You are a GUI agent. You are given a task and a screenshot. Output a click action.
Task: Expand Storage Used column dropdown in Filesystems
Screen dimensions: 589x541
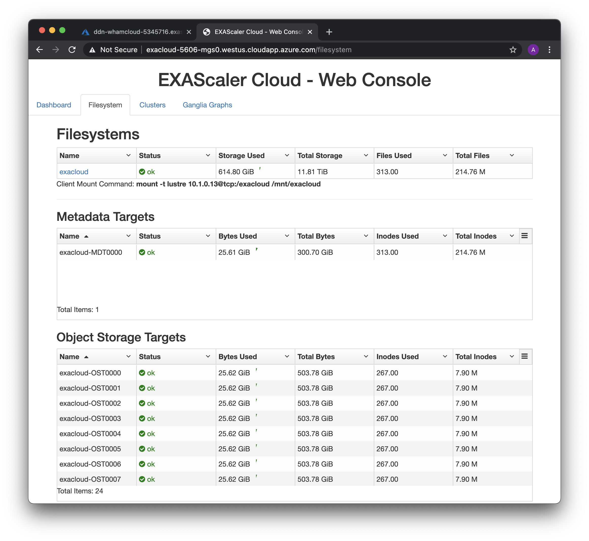click(x=287, y=156)
